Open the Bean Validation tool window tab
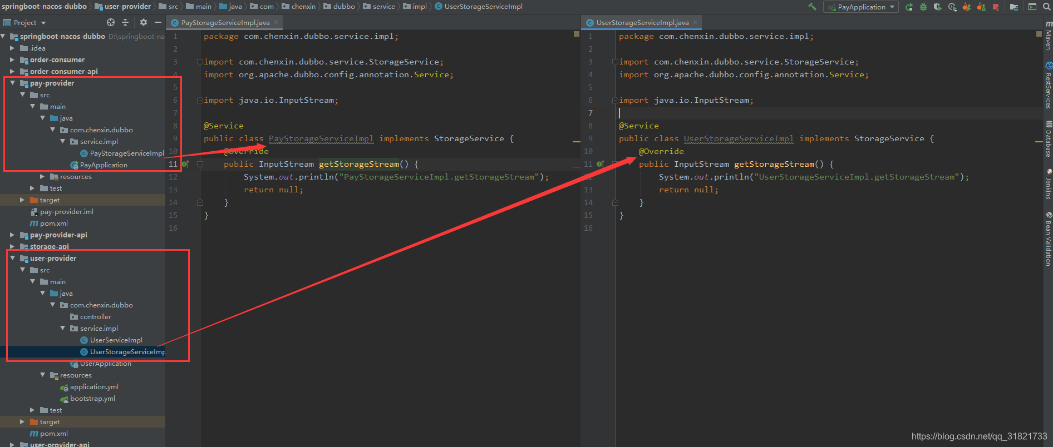 (1048, 239)
